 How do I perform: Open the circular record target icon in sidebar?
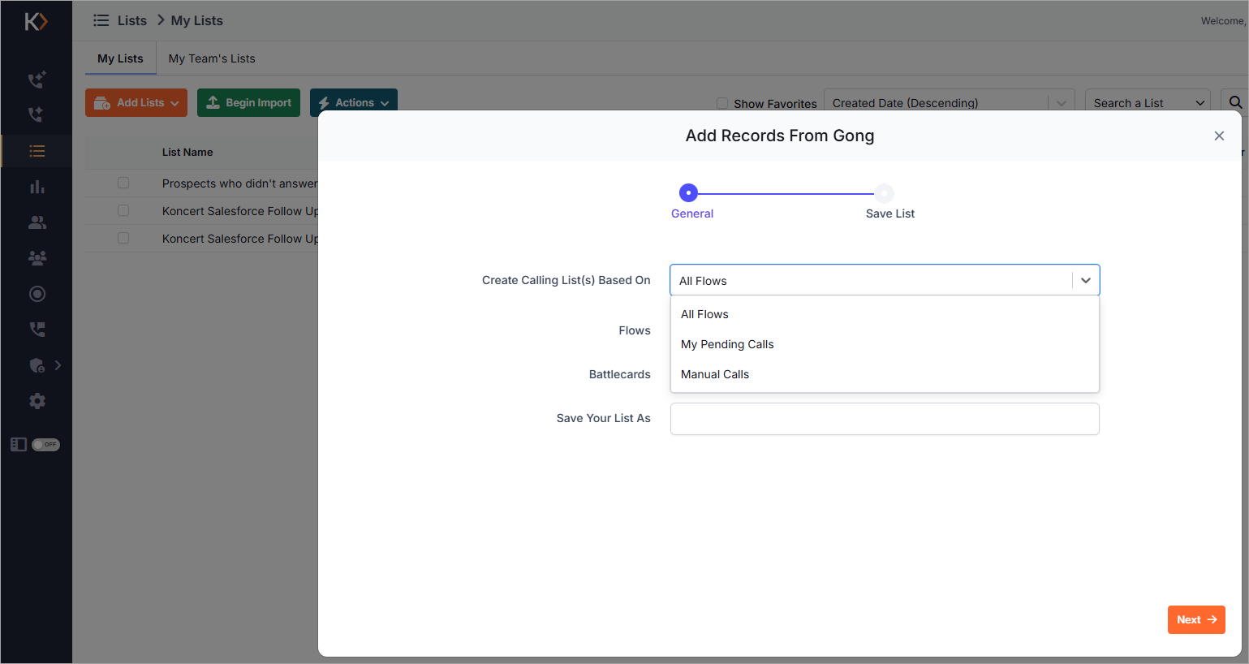point(37,294)
